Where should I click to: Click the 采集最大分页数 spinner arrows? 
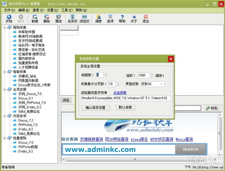click(118, 84)
